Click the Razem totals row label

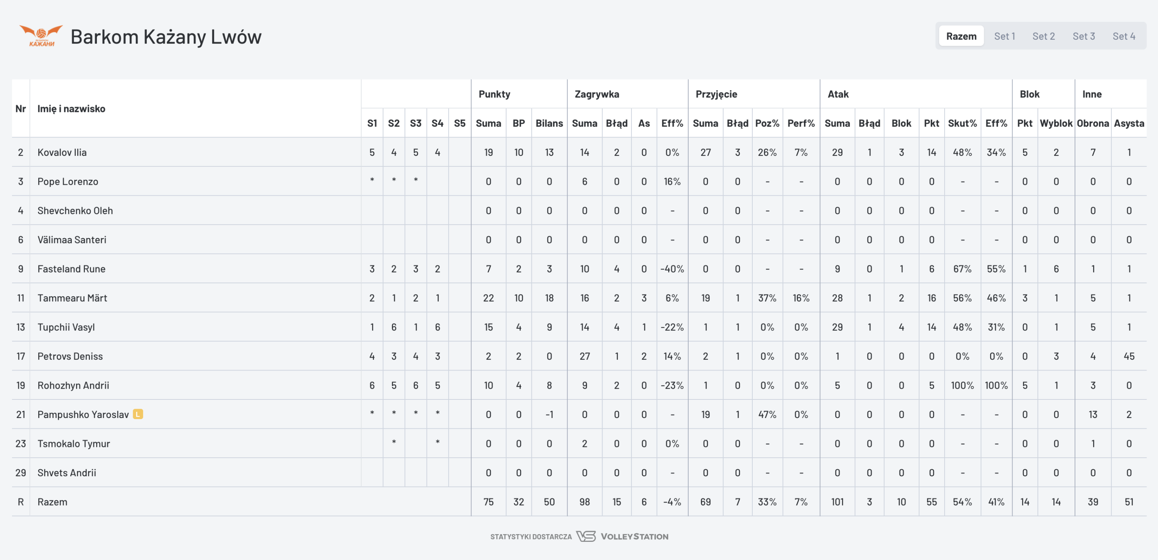tap(52, 502)
